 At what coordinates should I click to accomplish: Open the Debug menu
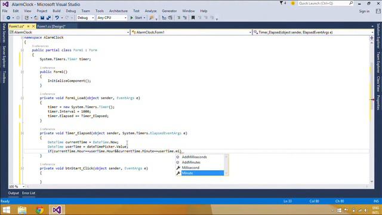pos(70,11)
